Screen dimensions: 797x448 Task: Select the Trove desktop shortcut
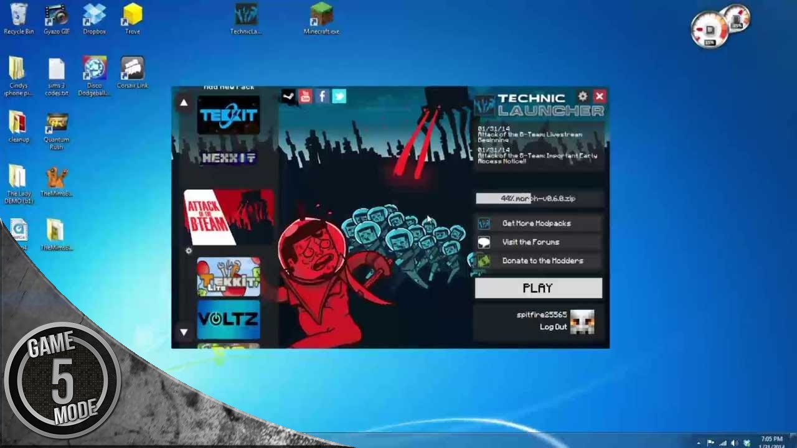pyautogui.click(x=133, y=19)
